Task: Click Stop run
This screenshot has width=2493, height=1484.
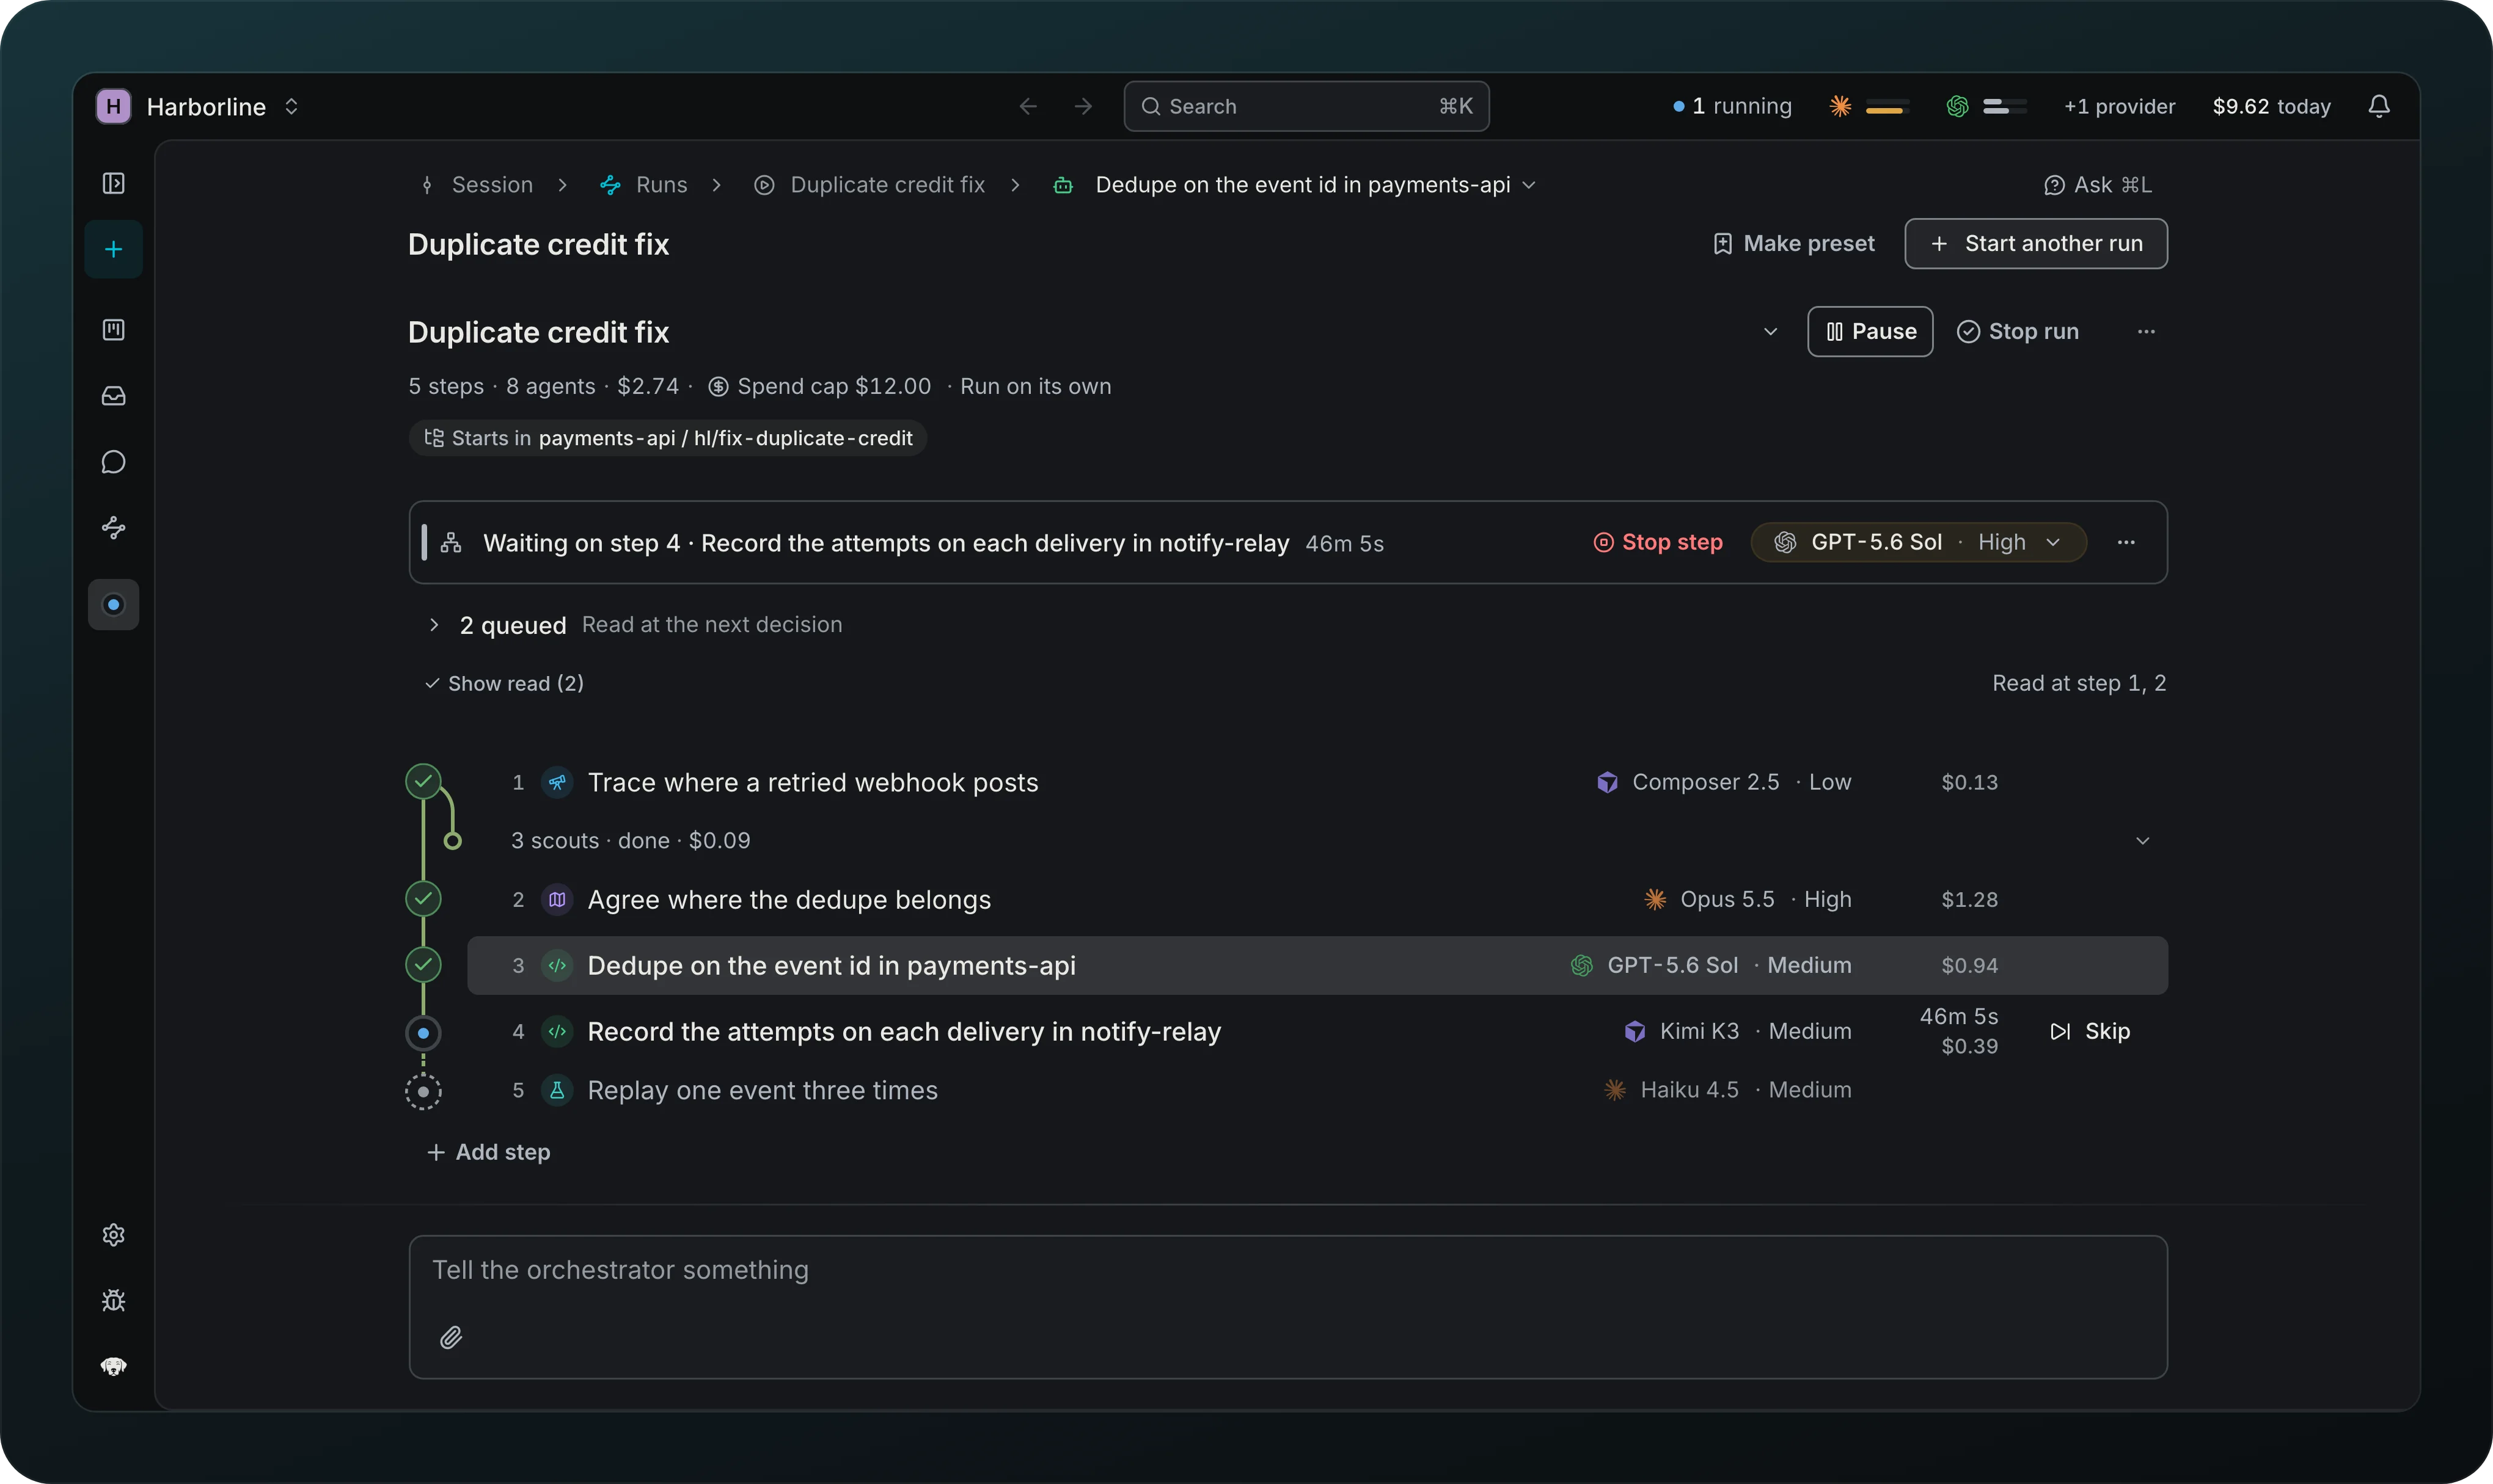Action: click(x=2018, y=332)
